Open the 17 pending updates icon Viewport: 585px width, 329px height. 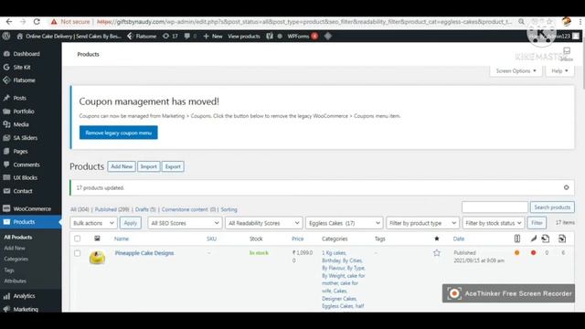coord(170,37)
